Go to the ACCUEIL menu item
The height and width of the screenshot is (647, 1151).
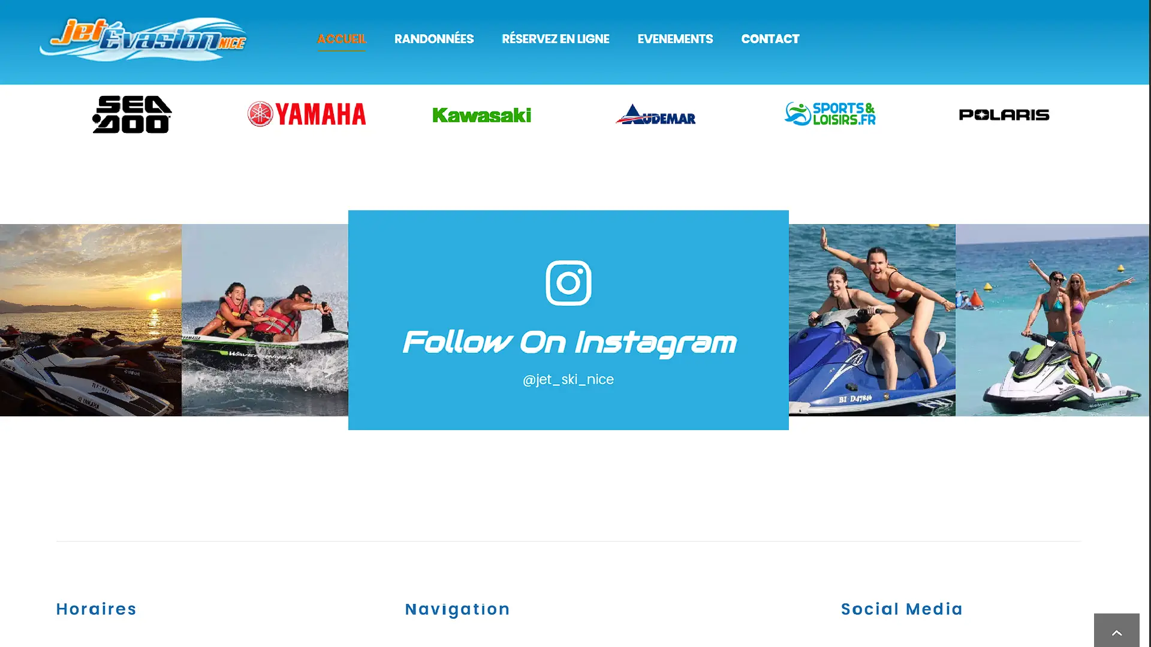[342, 39]
